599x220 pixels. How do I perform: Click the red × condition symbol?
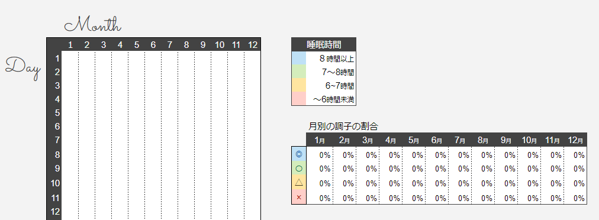[x=299, y=197]
